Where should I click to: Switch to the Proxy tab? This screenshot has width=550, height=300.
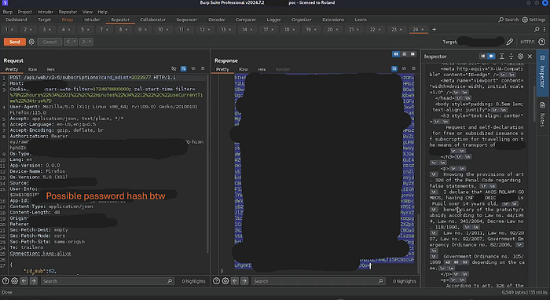pyautogui.click(x=68, y=20)
